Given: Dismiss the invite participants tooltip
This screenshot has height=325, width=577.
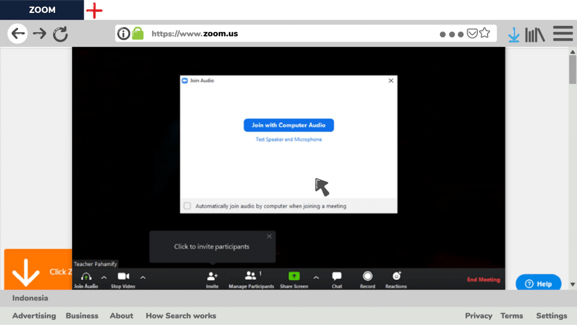Looking at the screenshot, I should [269, 237].
